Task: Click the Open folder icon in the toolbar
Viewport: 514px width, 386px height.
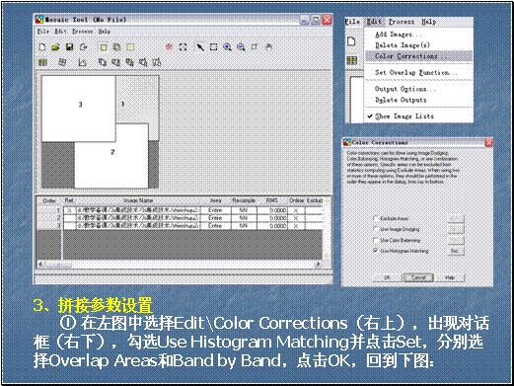Action: click(x=55, y=47)
